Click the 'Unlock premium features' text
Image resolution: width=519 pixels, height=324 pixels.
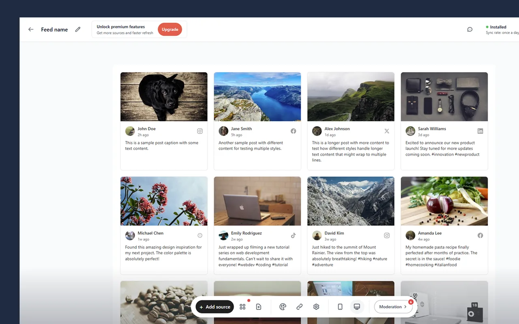(x=121, y=27)
